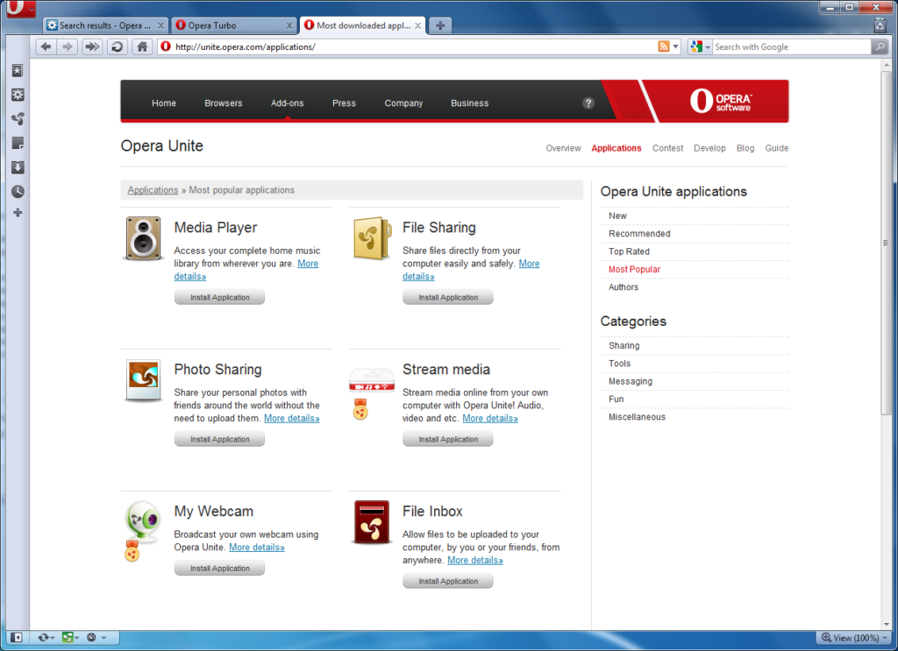Go to the Overview section
Image resolution: width=898 pixels, height=651 pixels.
pyautogui.click(x=563, y=148)
